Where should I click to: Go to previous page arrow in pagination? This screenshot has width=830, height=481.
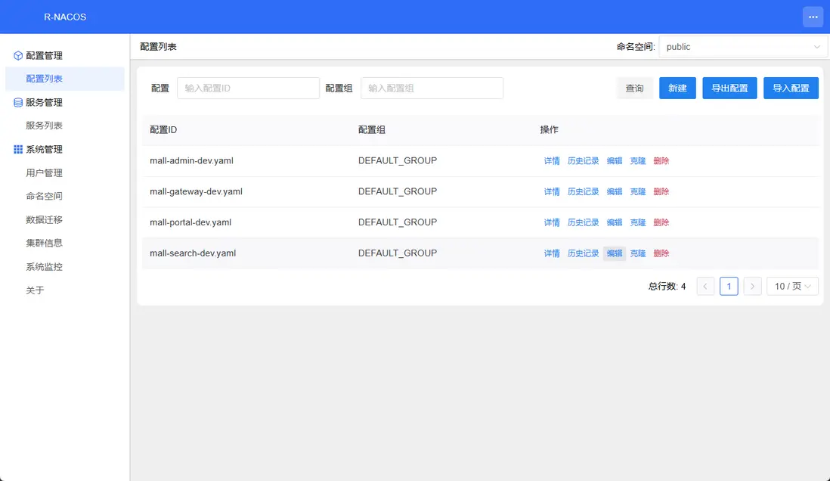[705, 286]
